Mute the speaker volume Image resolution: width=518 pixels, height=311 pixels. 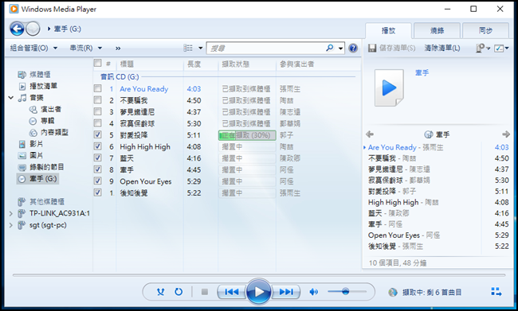[313, 292]
